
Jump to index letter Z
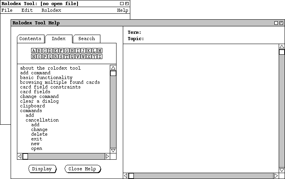(100, 57)
